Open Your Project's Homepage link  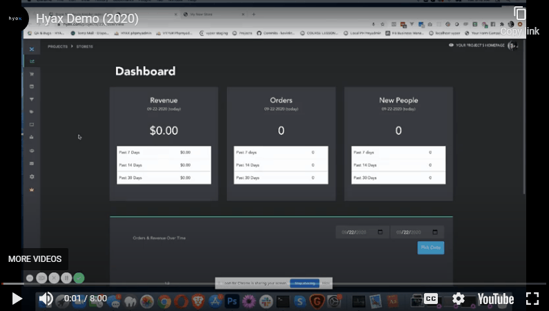click(x=476, y=45)
